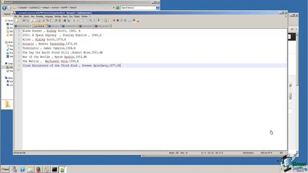The width and height of the screenshot is (308, 173).
Task: Click the Explorer Back navigation arrow
Action: point(4,8)
